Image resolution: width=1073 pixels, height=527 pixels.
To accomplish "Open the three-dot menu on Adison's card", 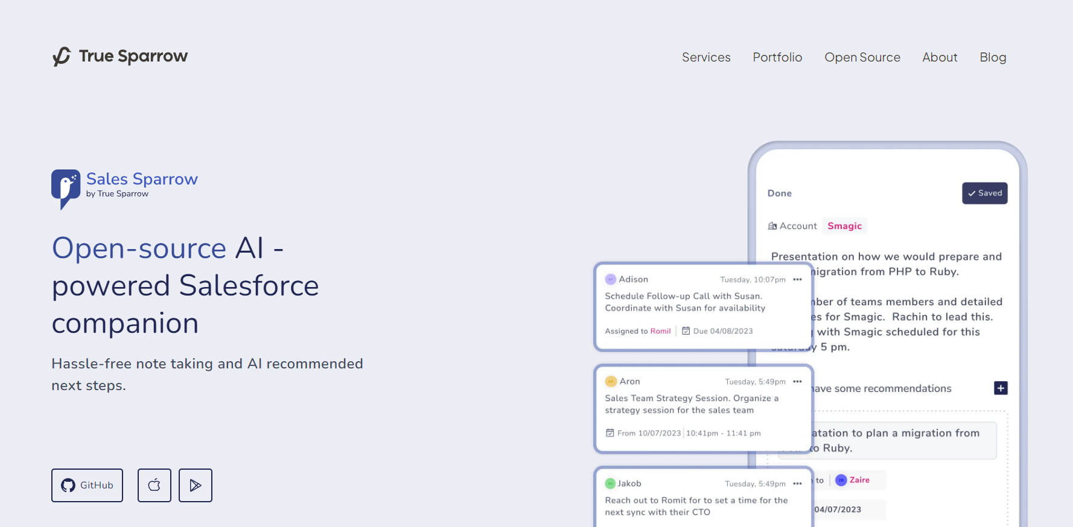I will click(797, 279).
